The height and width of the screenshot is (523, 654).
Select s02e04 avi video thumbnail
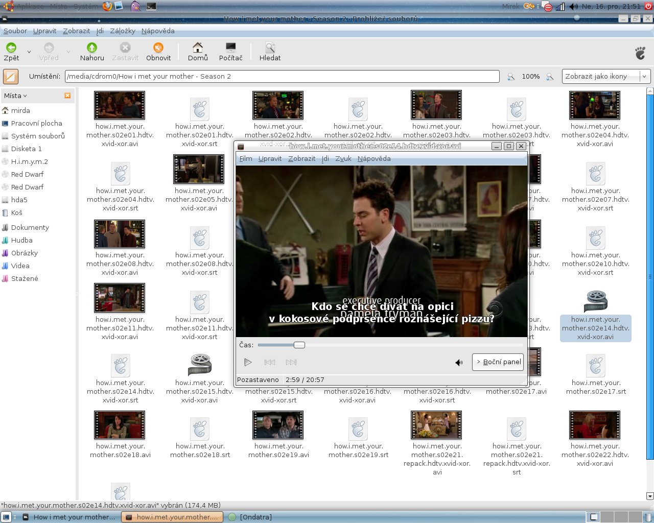click(595, 105)
